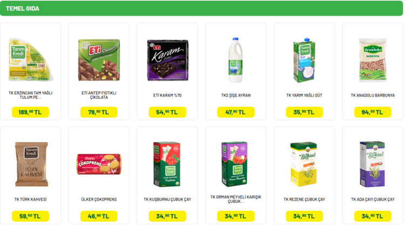Select the Anadolu Barbunya package image
The height and width of the screenshot is (226, 406).
coord(373,60)
